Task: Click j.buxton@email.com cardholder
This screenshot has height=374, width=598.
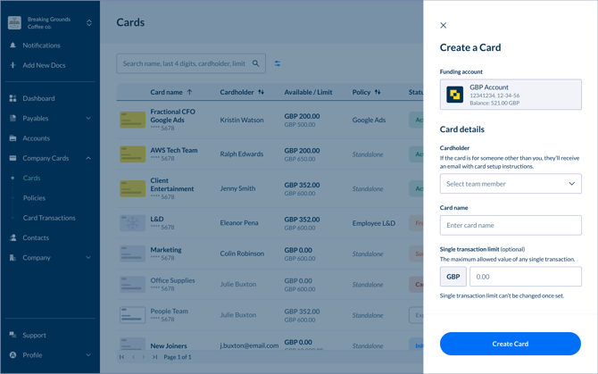Action: (249, 345)
